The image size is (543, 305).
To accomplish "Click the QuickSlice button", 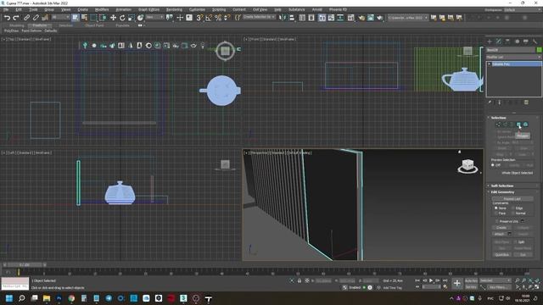I will (x=501, y=255).
